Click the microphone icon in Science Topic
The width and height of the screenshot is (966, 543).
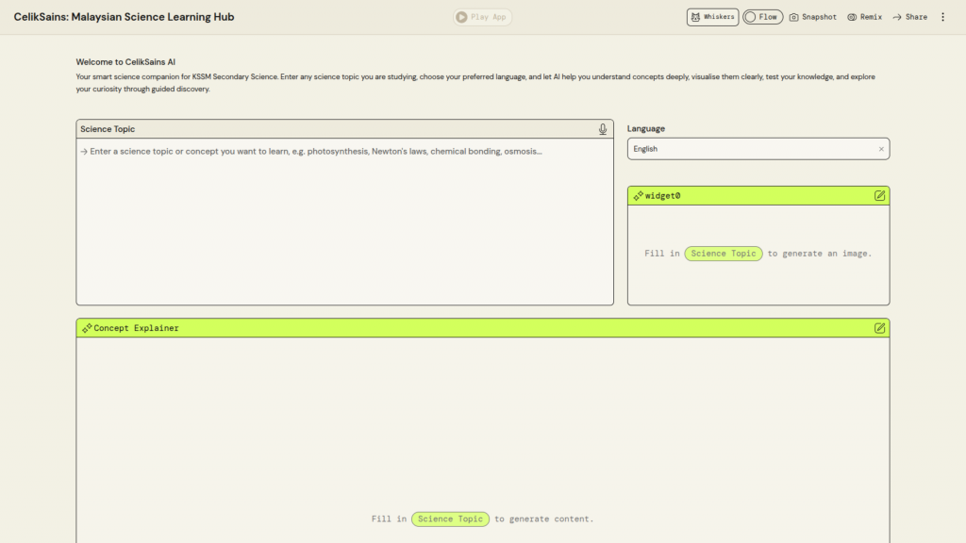[x=603, y=129]
